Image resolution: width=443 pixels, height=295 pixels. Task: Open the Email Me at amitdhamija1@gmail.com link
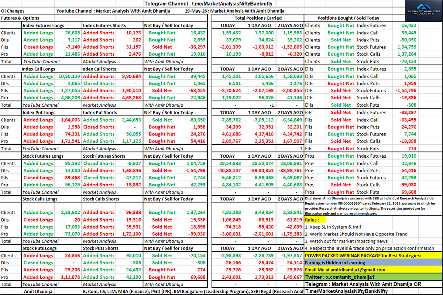point(345,270)
